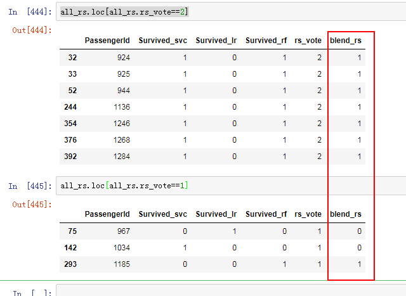Click Survived_svc header in first table
The image size is (406, 296).
click(x=162, y=41)
